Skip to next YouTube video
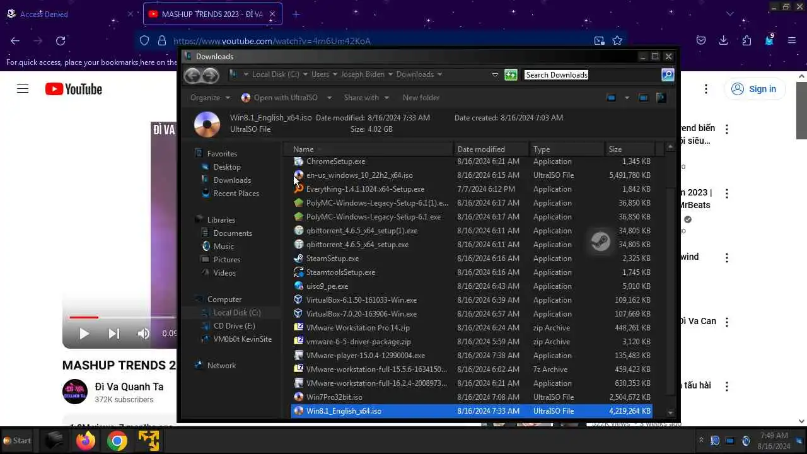Image resolution: width=807 pixels, height=454 pixels. [x=114, y=334]
